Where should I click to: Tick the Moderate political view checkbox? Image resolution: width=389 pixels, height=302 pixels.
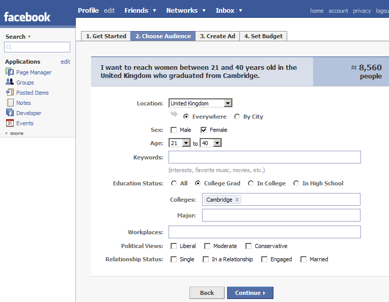click(207, 246)
